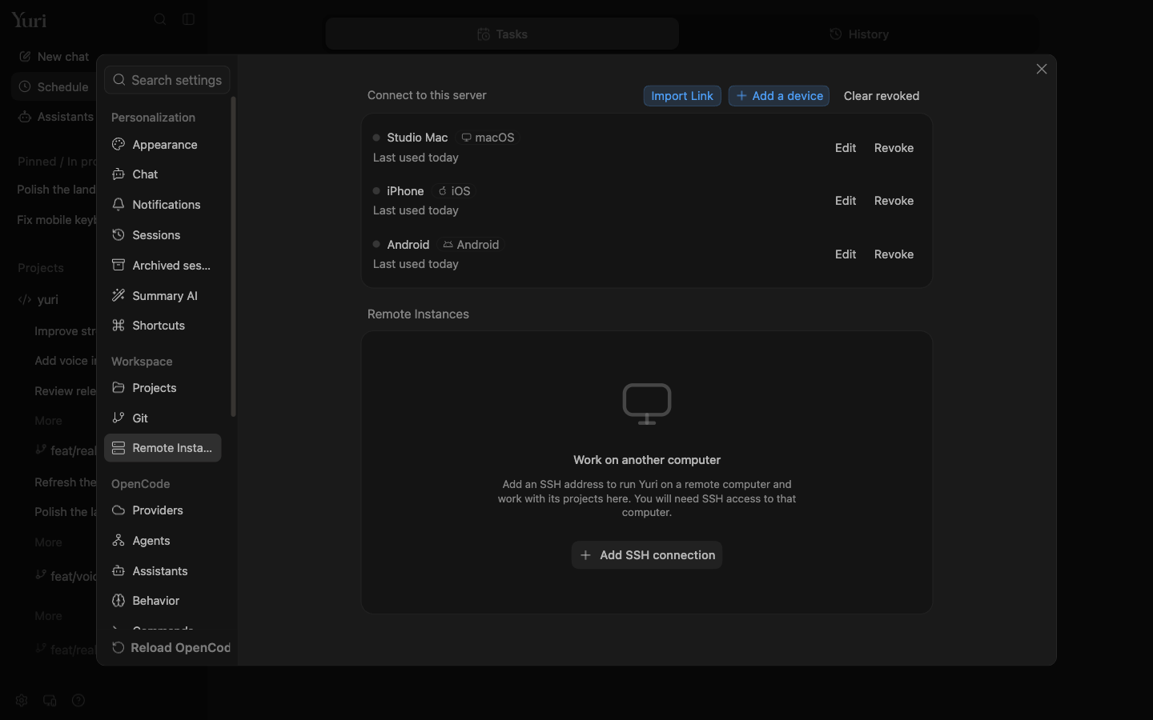This screenshot has width=1153, height=720.
Task: Open Shortcuts settings
Action: click(163, 326)
